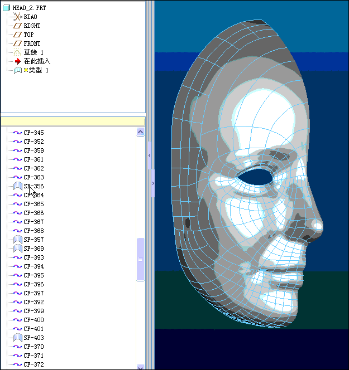Click the curve list scrollbar thumb
This screenshot has height=370, width=349.
(x=141, y=259)
